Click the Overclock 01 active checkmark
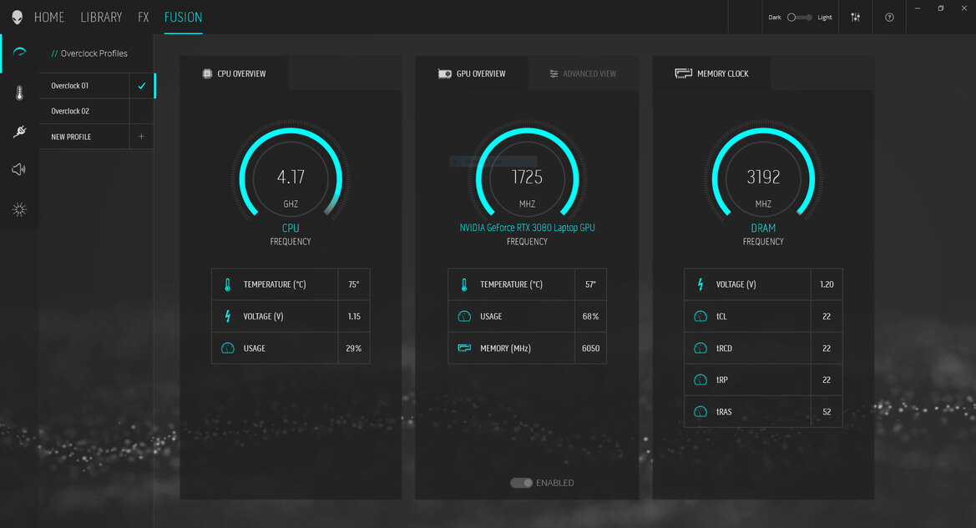 click(x=141, y=86)
